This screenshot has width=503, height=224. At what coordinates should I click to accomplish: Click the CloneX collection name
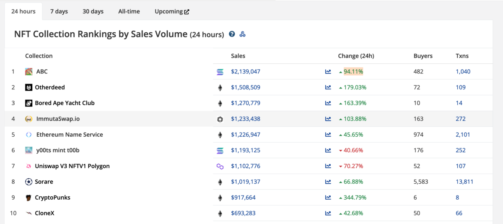44,213
